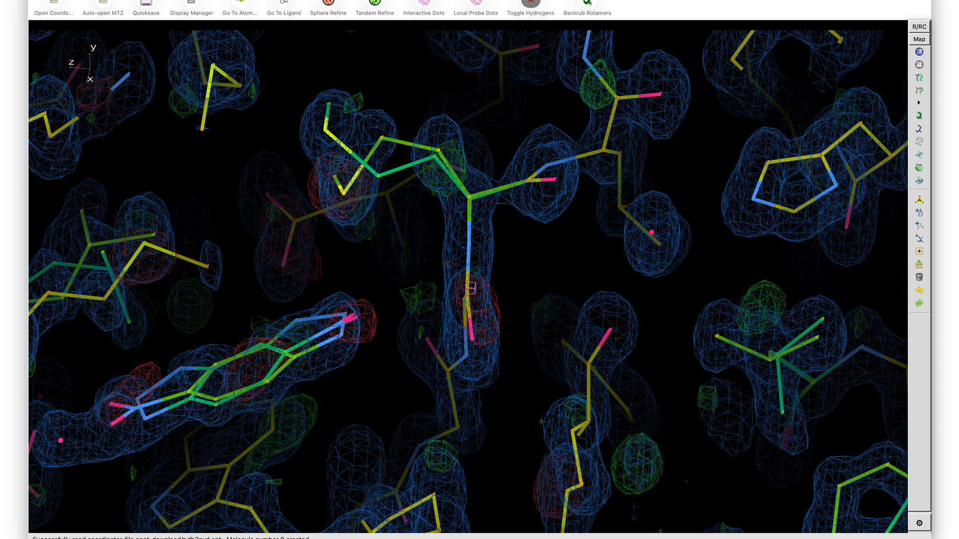Click Local Probe Dots toolbar button
The width and height of the screenshot is (959, 539).
(476, 9)
